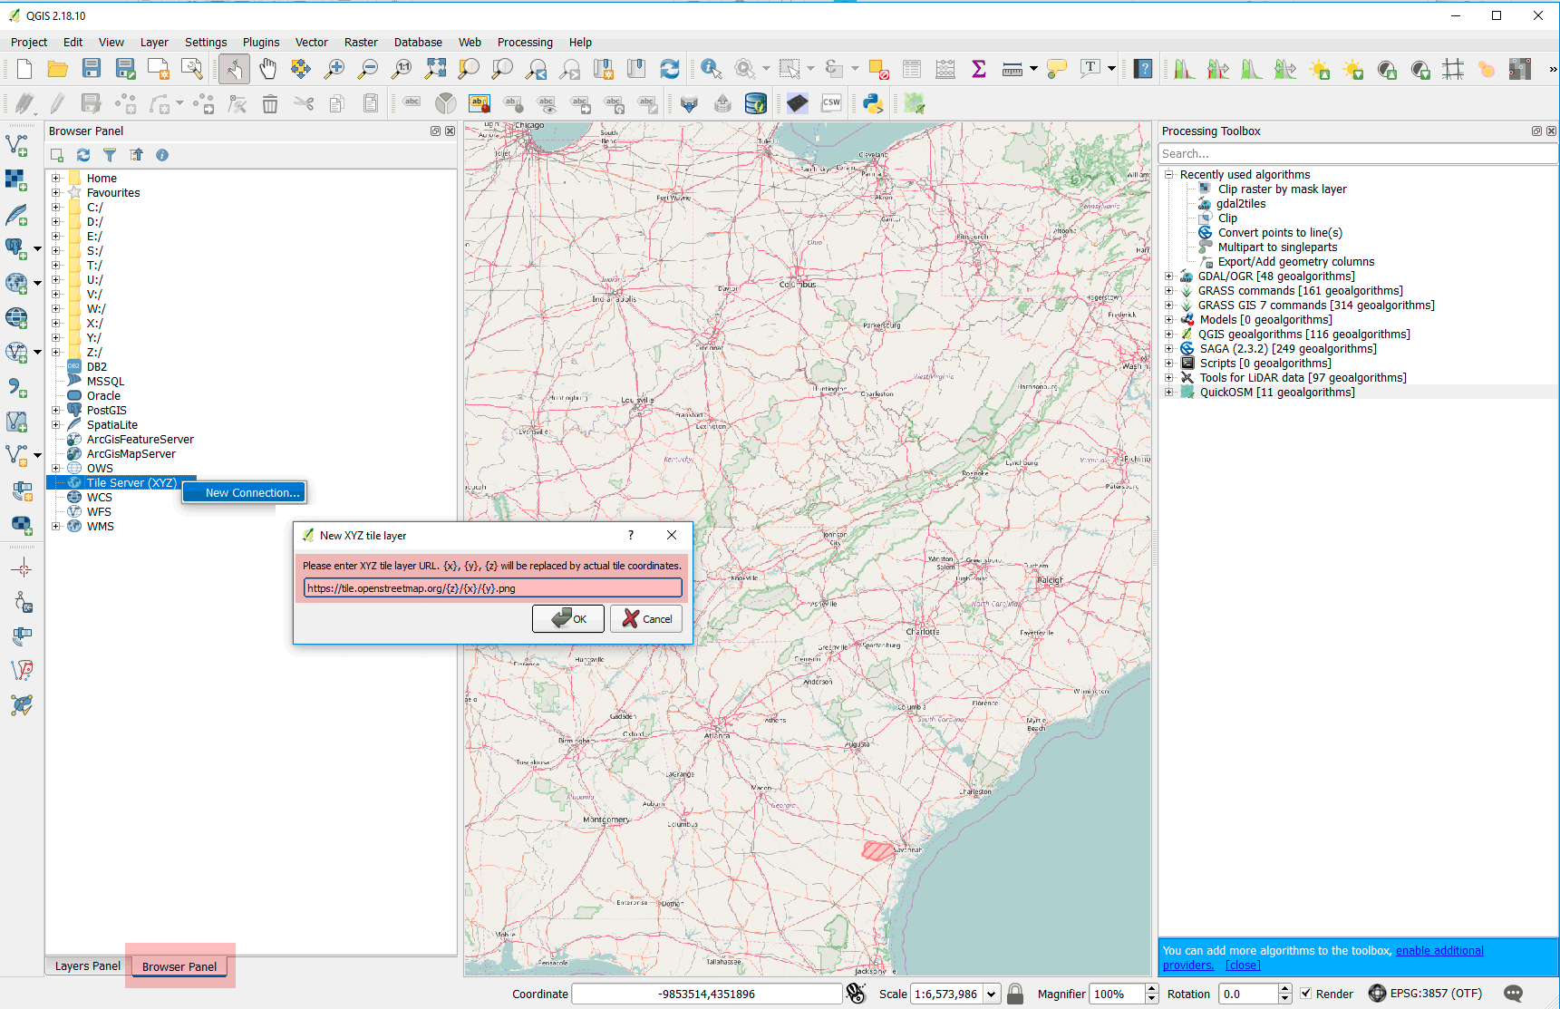Screen dimensions: 1560x1009
Task: Click the Pan Map hand tool
Action: pos(267,69)
